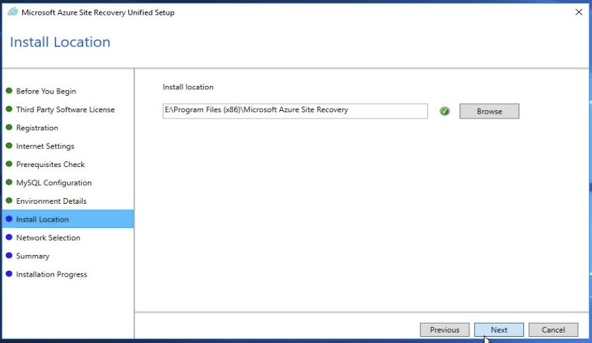Click the blue dot beside Network Selection

9,237
